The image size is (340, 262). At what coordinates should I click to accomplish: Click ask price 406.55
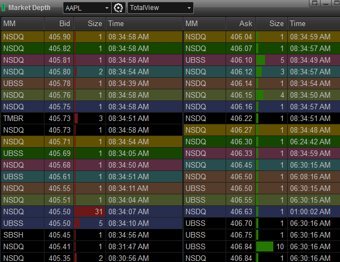click(x=241, y=200)
